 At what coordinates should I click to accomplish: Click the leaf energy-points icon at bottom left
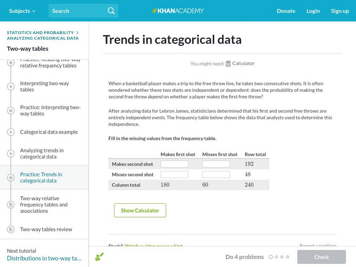click(98, 257)
